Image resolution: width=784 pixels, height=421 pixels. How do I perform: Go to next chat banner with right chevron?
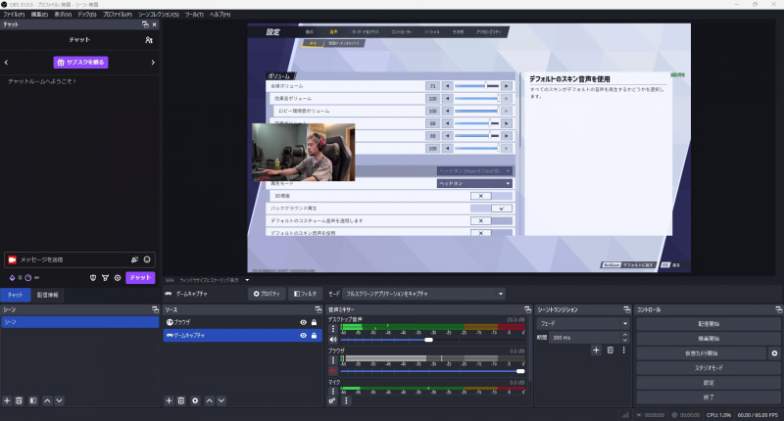[153, 63]
